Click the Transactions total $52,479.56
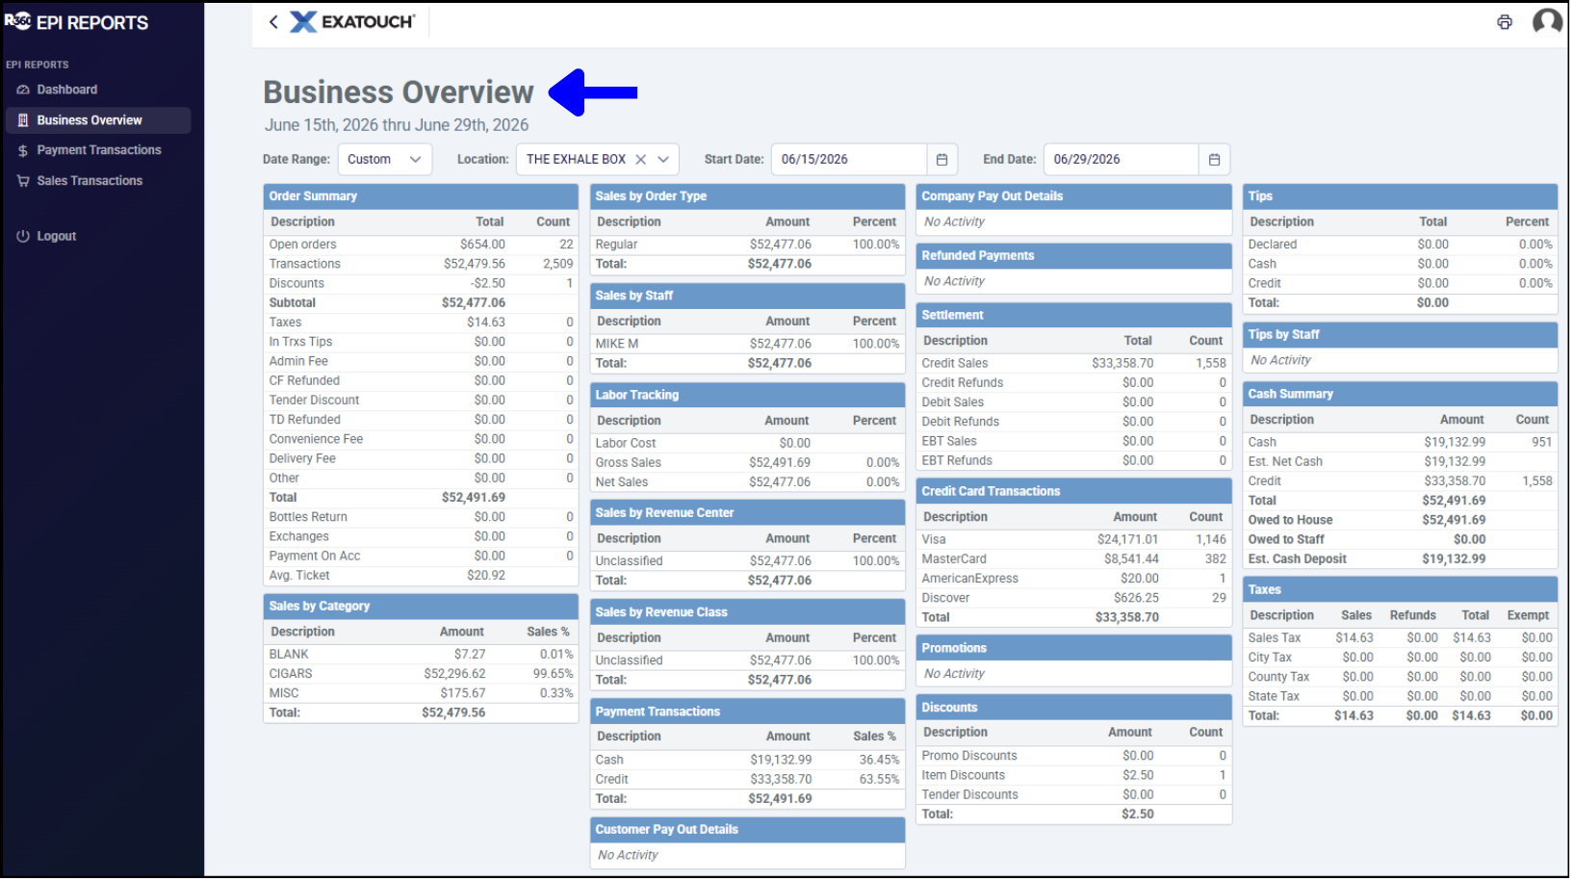This screenshot has height=881, width=1573. click(x=474, y=264)
